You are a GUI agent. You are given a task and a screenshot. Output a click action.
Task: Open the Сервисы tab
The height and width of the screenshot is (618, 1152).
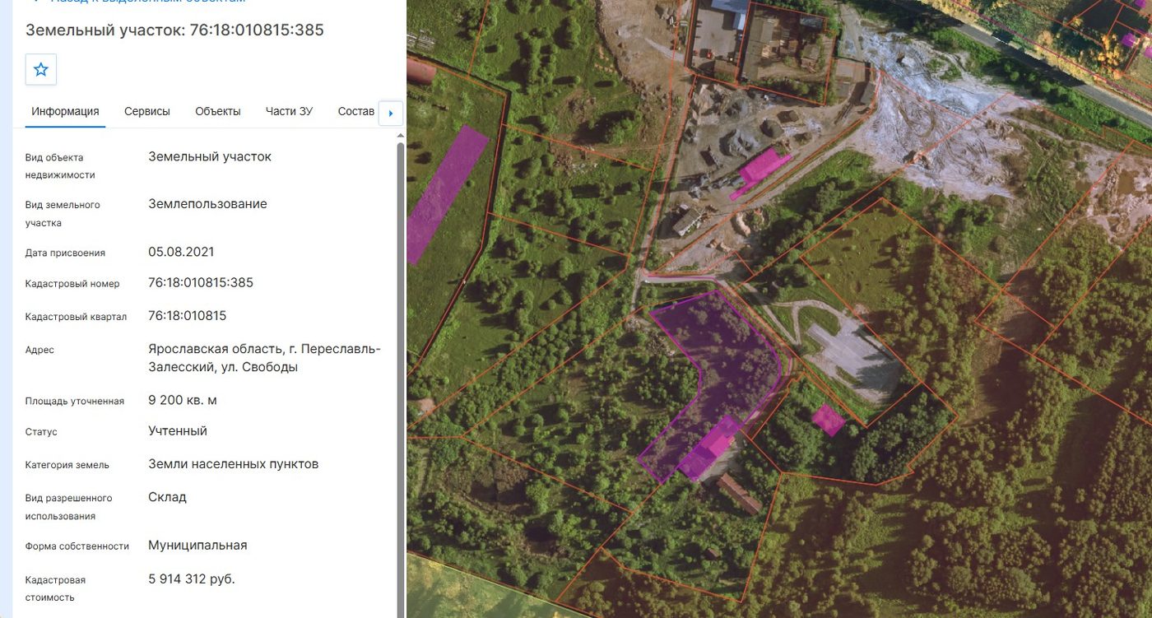click(147, 111)
